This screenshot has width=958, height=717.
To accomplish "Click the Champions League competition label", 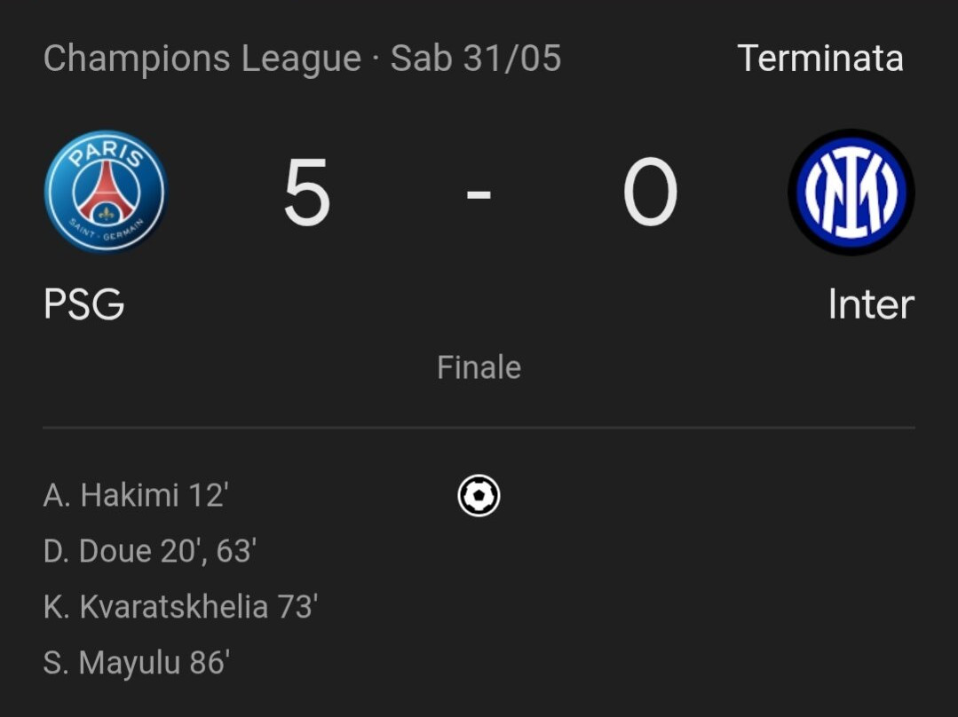I will click(x=202, y=59).
